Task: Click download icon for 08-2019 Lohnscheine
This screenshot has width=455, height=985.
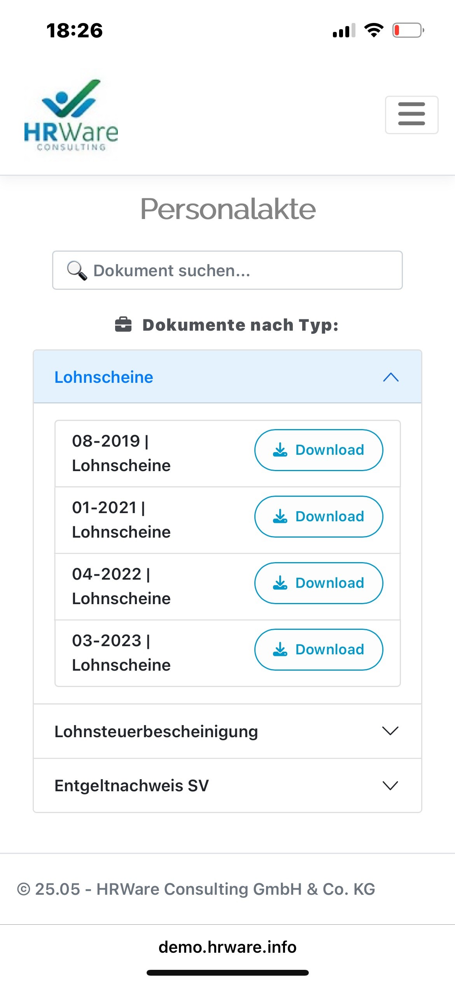Action: 280,450
